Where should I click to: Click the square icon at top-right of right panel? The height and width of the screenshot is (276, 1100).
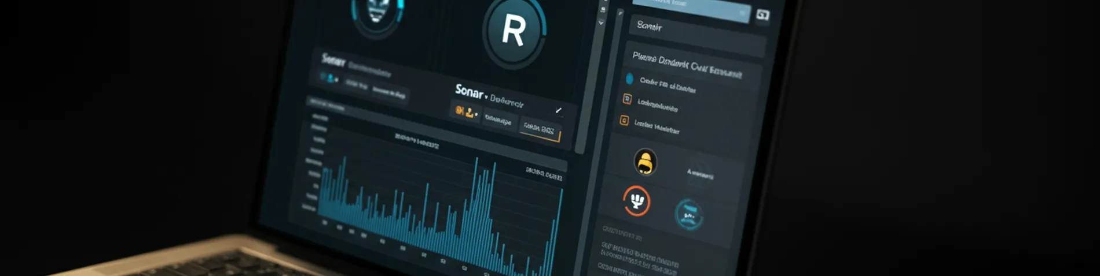(x=763, y=16)
